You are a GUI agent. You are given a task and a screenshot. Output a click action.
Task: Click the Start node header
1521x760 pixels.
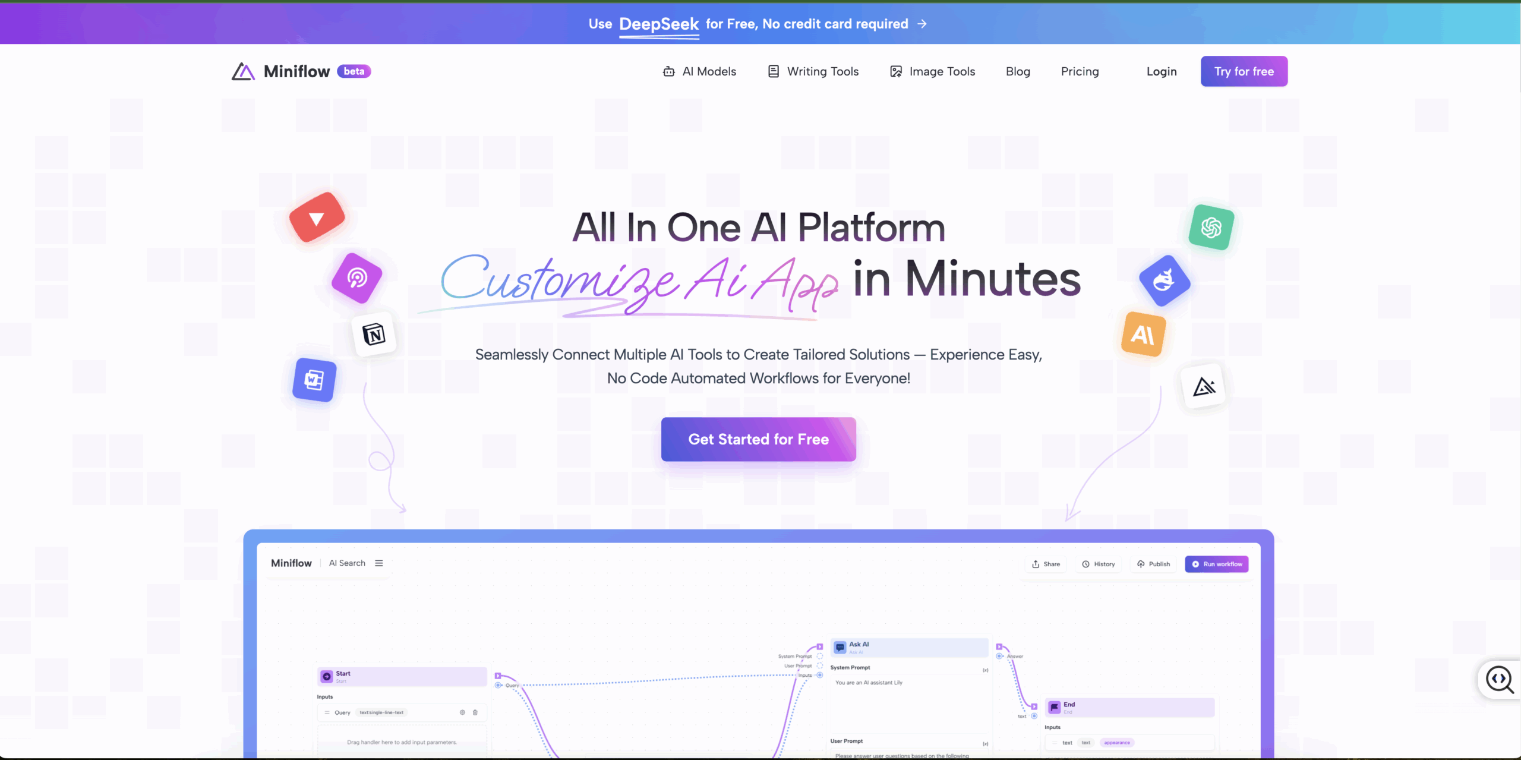tap(402, 676)
